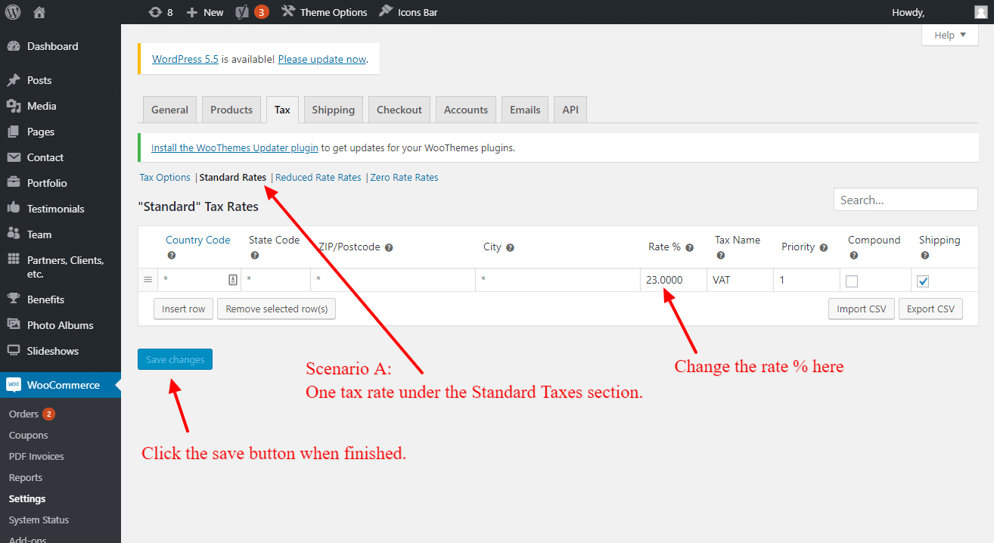
Task: Click help icon next to Priority
Action: click(824, 247)
